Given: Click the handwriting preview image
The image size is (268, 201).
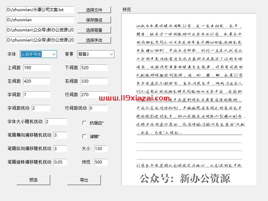Looking at the screenshot, I should click(x=189, y=99).
